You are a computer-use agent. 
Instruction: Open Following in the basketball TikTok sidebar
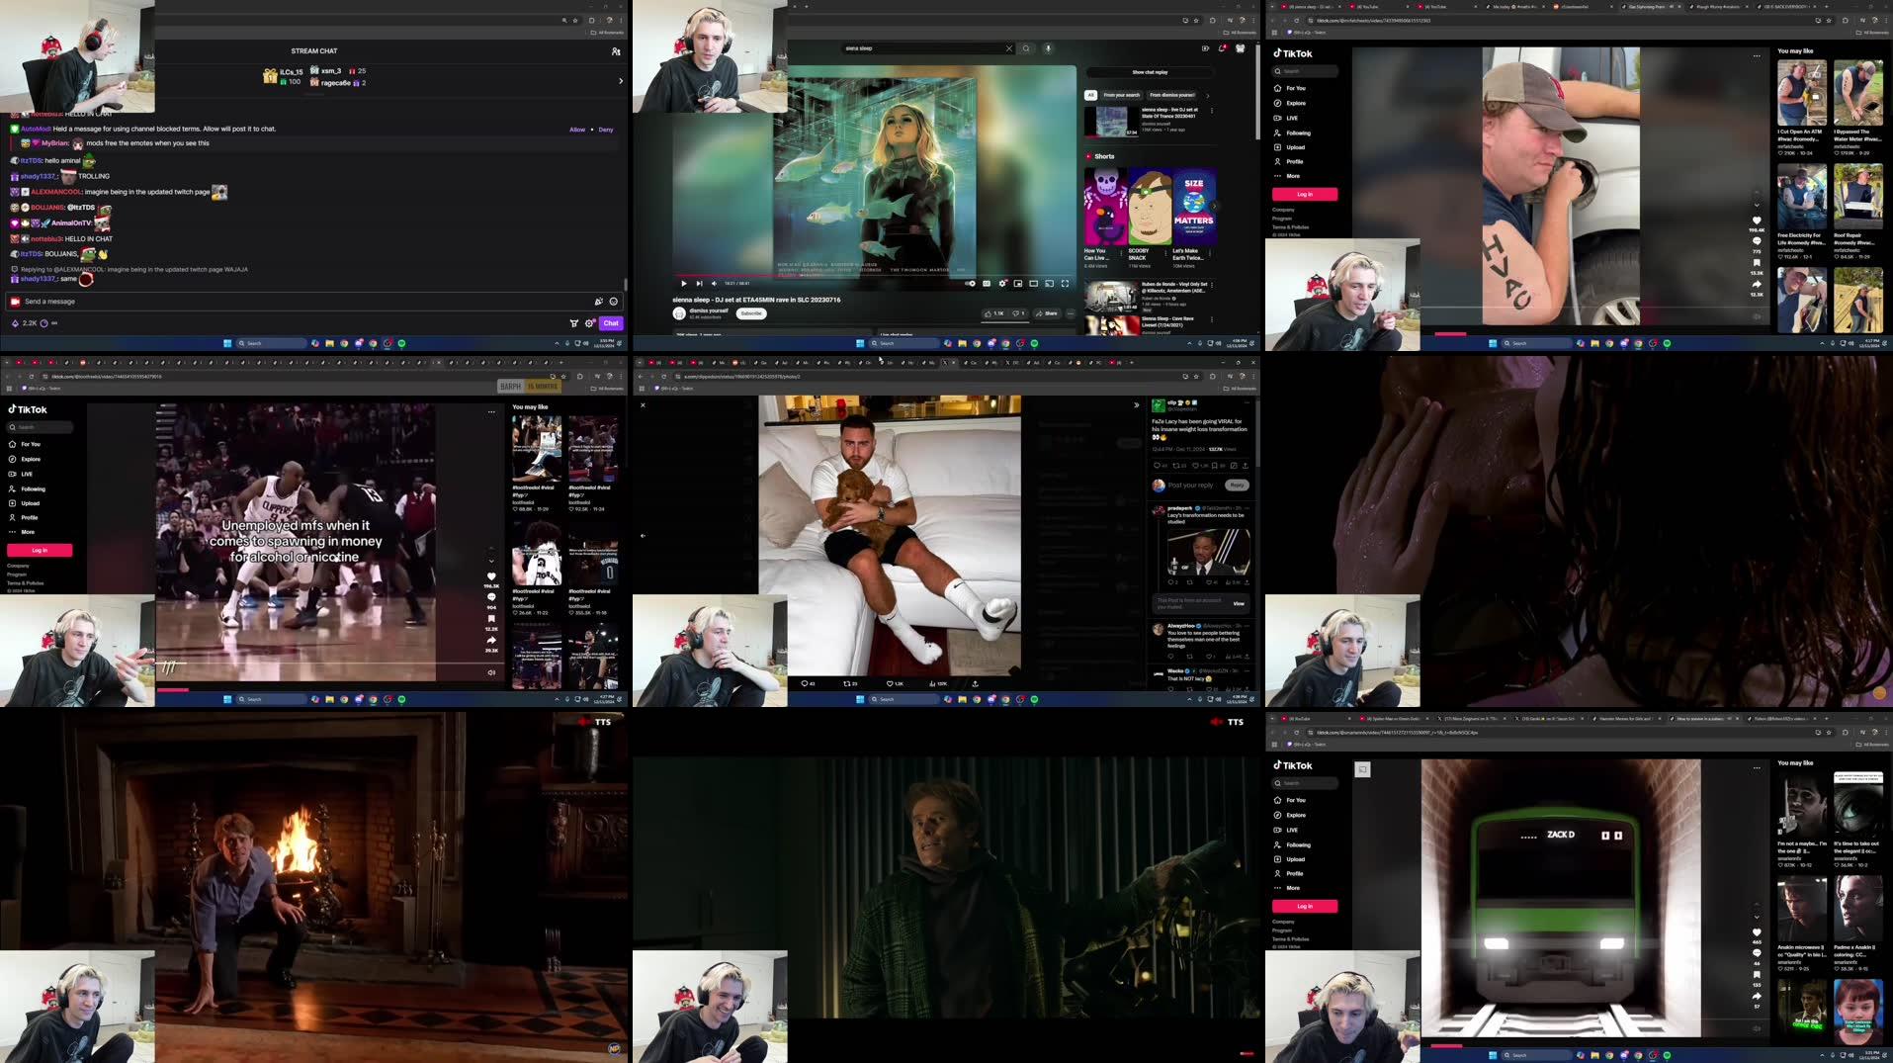click(x=27, y=488)
